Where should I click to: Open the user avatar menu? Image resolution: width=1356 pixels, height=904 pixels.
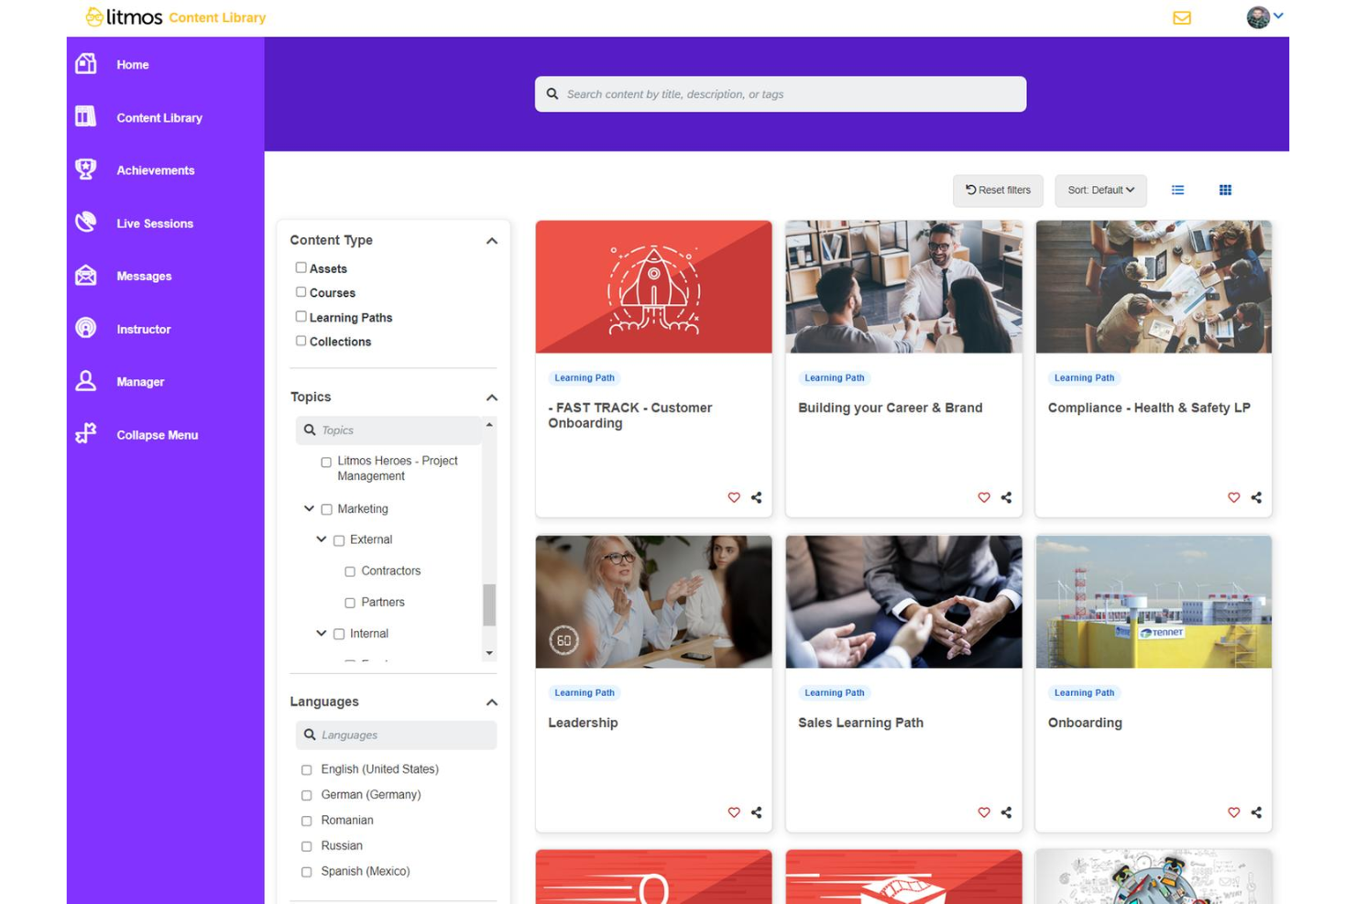(x=1264, y=16)
